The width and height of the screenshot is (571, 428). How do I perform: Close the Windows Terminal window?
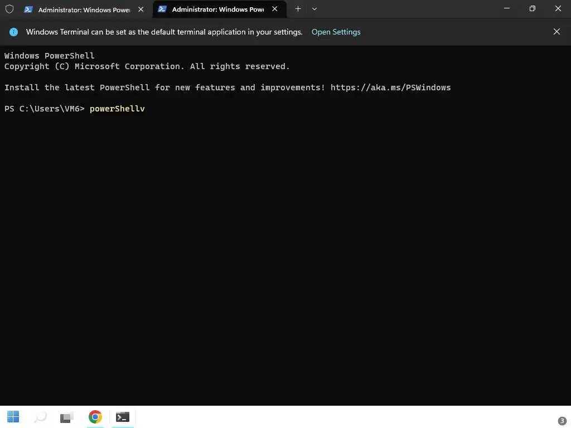tap(558, 8)
